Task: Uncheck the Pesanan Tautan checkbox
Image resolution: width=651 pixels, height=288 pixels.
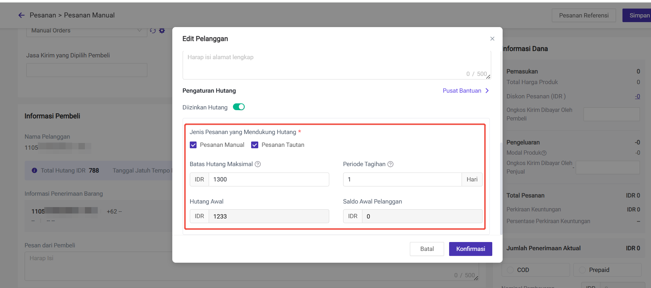Action: [x=255, y=145]
